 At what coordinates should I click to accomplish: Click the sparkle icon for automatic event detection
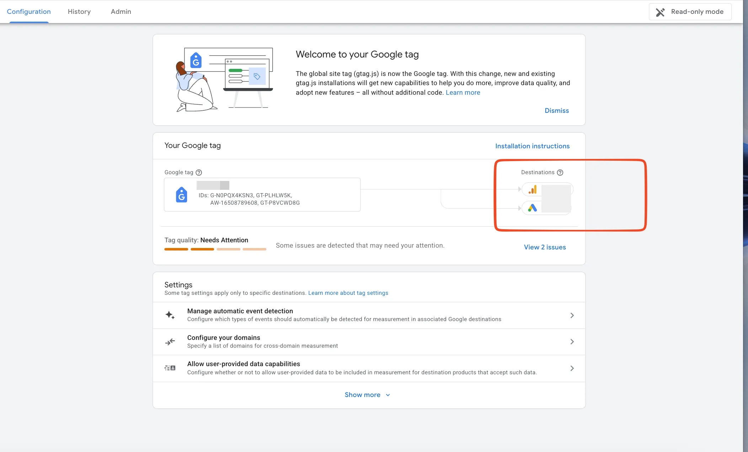click(x=170, y=315)
